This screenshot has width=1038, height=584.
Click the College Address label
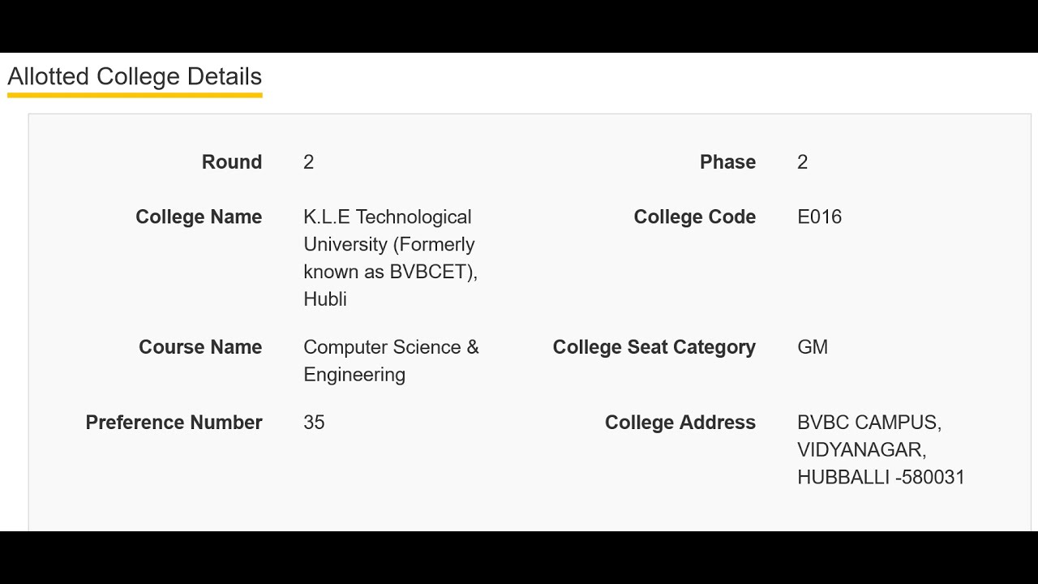(x=680, y=423)
